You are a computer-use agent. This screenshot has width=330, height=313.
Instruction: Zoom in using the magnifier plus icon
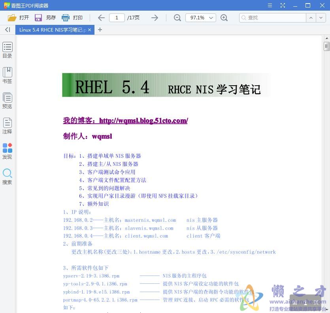point(224,17)
